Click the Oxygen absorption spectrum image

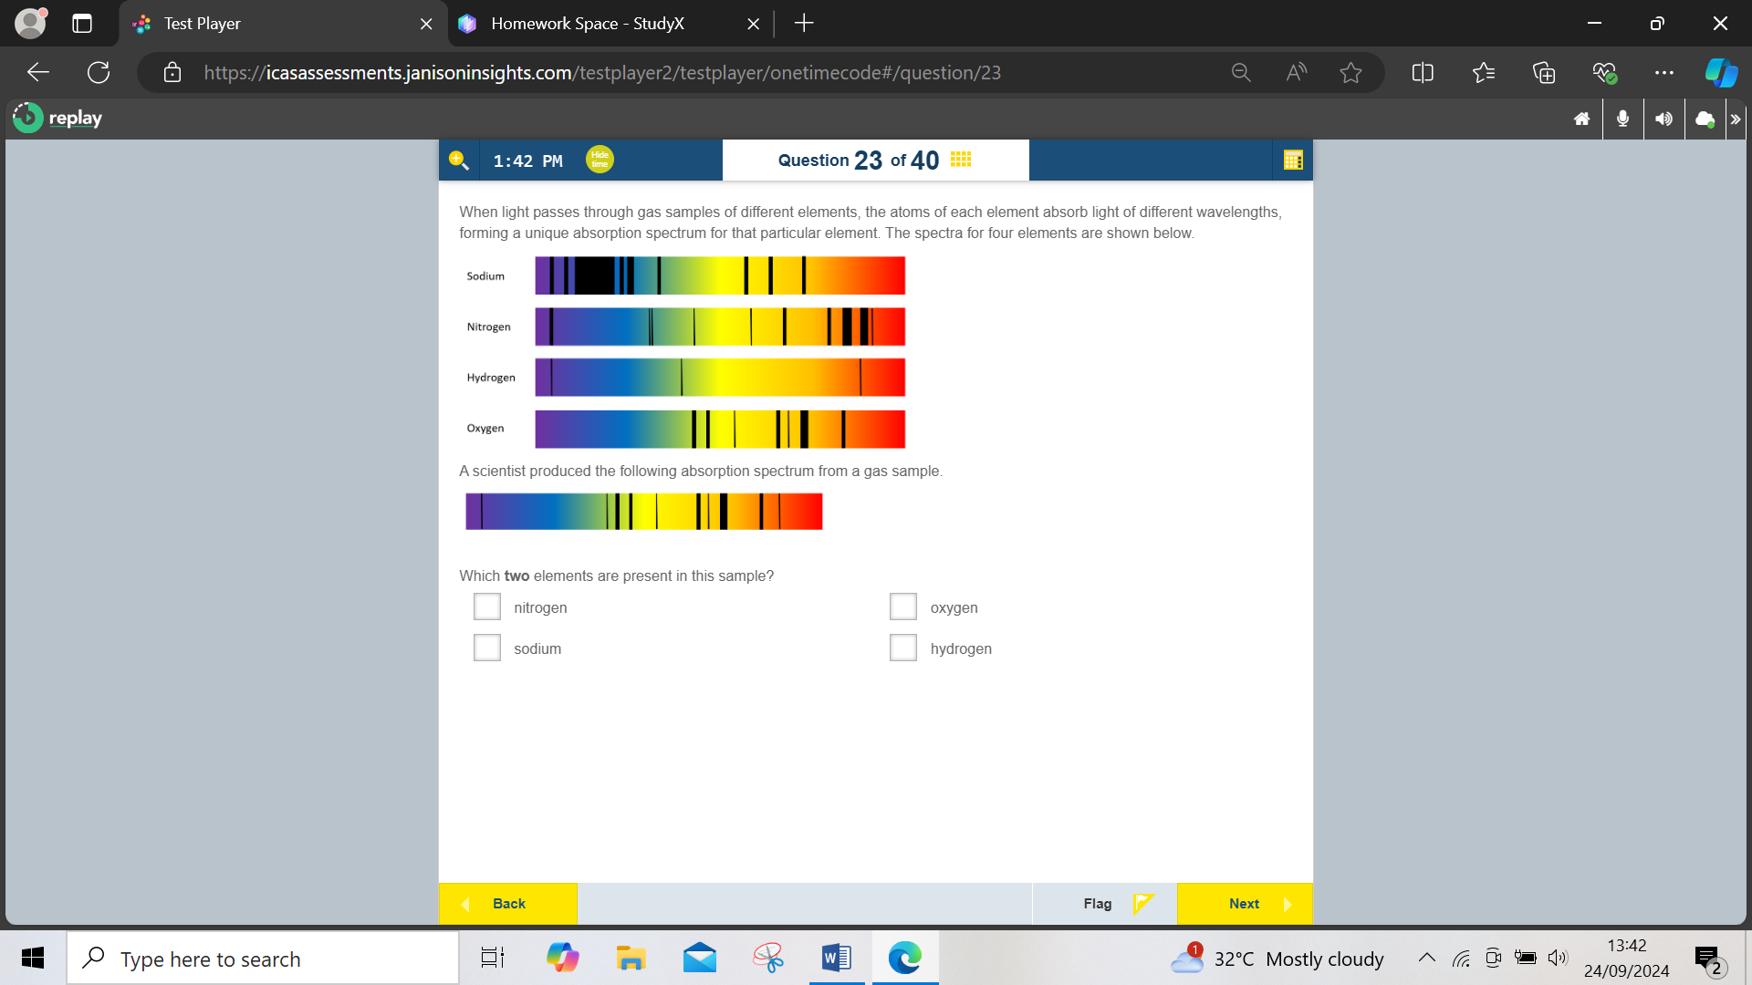(720, 429)
